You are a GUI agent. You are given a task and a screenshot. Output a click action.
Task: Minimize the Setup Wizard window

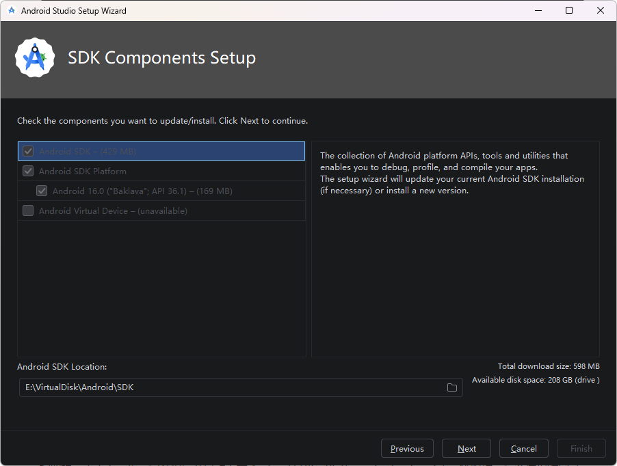[x=538, y=11]
